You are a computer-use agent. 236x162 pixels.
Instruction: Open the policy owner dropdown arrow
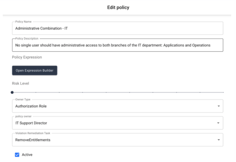point(218,123)
